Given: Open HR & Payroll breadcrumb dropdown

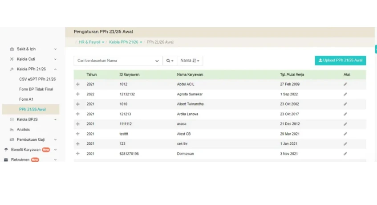Looking at the screenshot, I should [x=91, y=42].
